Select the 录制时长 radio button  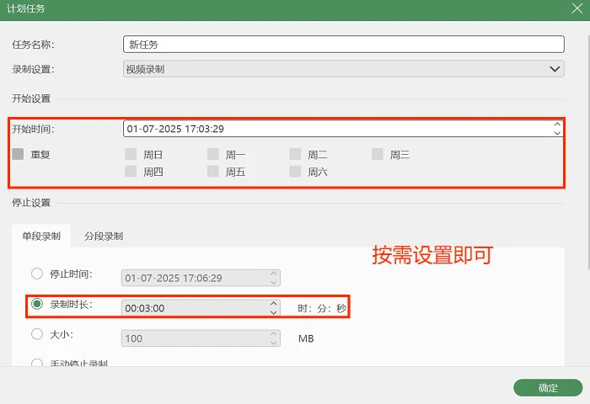[x=37, y=304]
